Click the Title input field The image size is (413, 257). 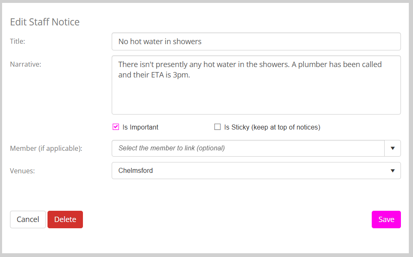click(x=256, y=42)
